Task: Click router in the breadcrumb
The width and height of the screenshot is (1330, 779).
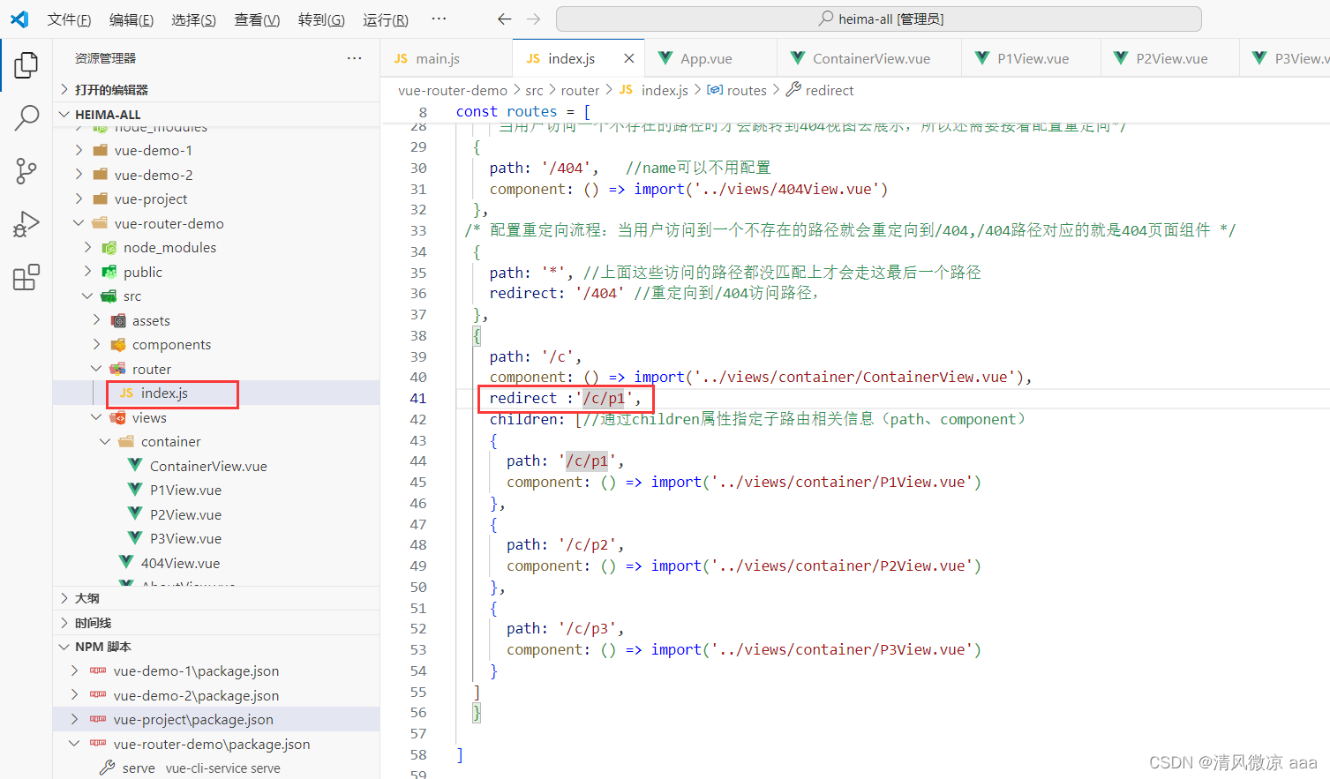Action: click(x=580, y=90)
